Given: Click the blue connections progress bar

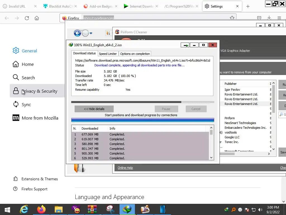Looking at the screenshot, I should coord(143,120).
